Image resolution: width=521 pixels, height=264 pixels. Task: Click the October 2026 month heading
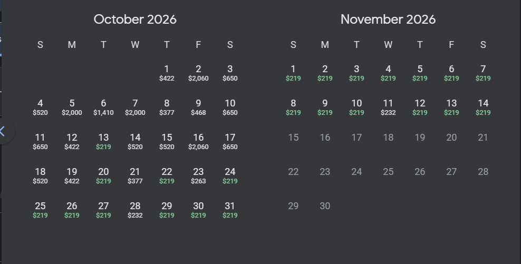pyautogui.click(x=135, y=19)
